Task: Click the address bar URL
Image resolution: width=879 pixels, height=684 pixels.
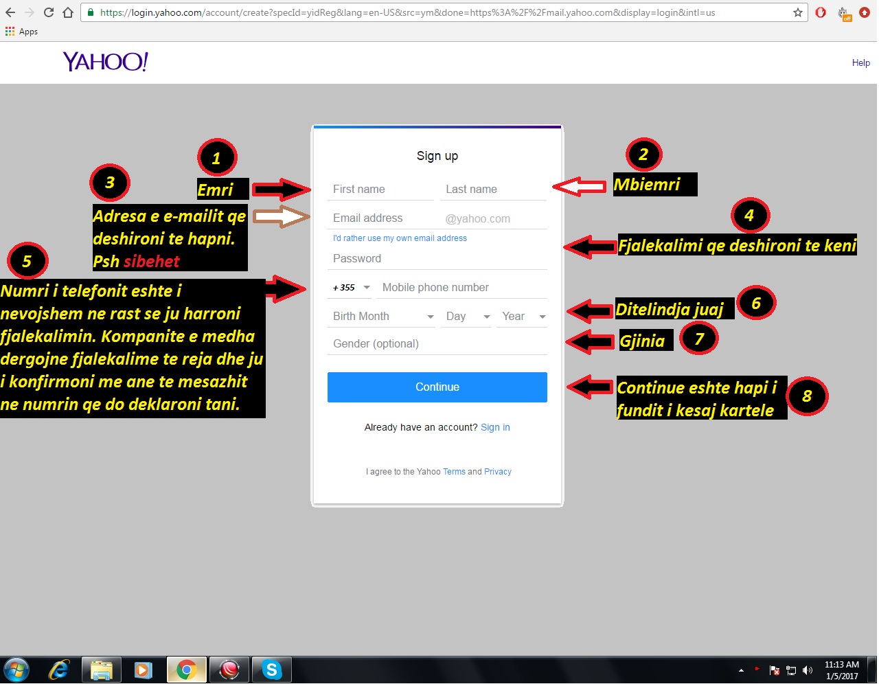Action: (407, 12)
